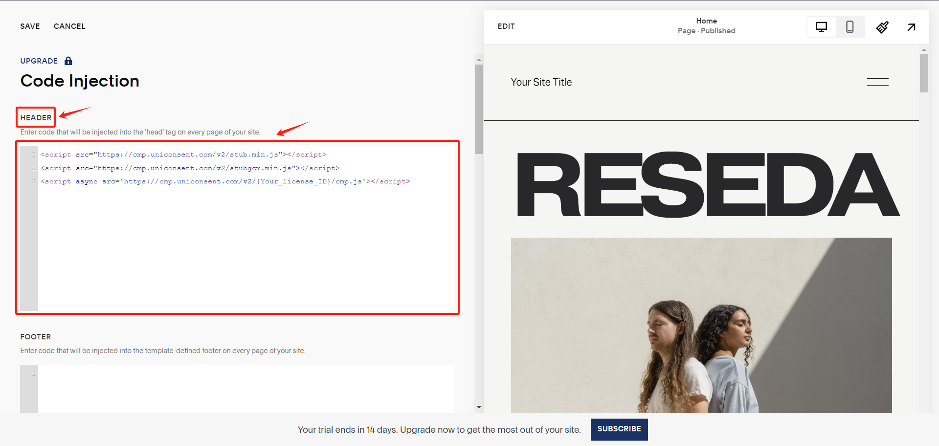Screen dimensions: 939x446
Task: Click trial ends in 14 days message
Action: coord(439,430)
